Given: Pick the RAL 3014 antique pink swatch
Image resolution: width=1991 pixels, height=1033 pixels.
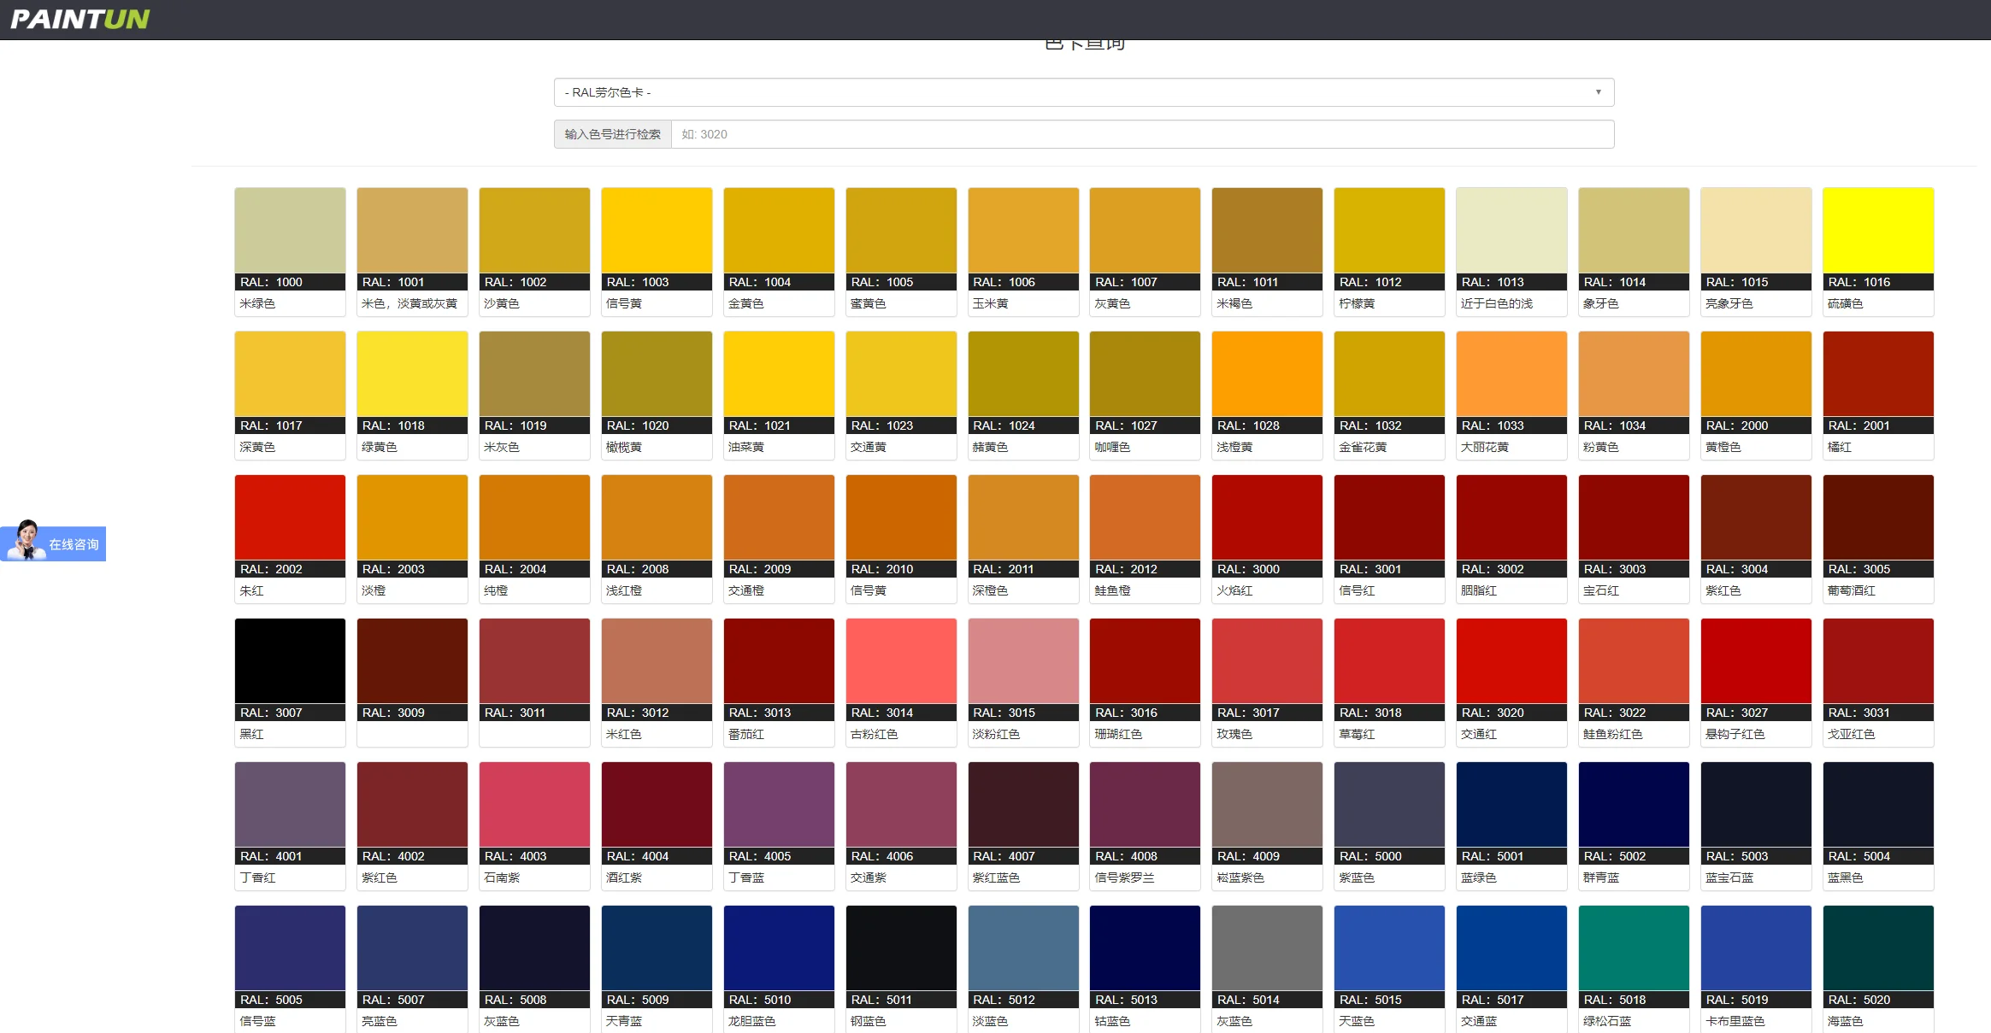Looking at the screenshot, I should tap(900, 661).
